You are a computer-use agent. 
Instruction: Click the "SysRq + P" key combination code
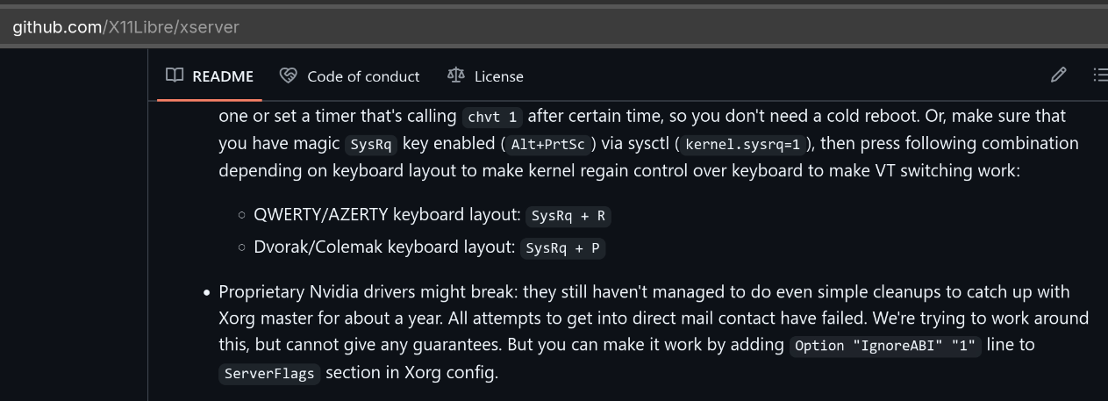point(562,248)
